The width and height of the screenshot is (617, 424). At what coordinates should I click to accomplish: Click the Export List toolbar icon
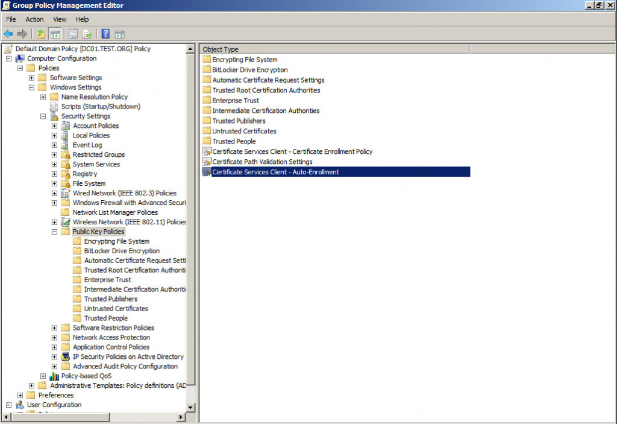pyautogui.click(x=87, y=34)
